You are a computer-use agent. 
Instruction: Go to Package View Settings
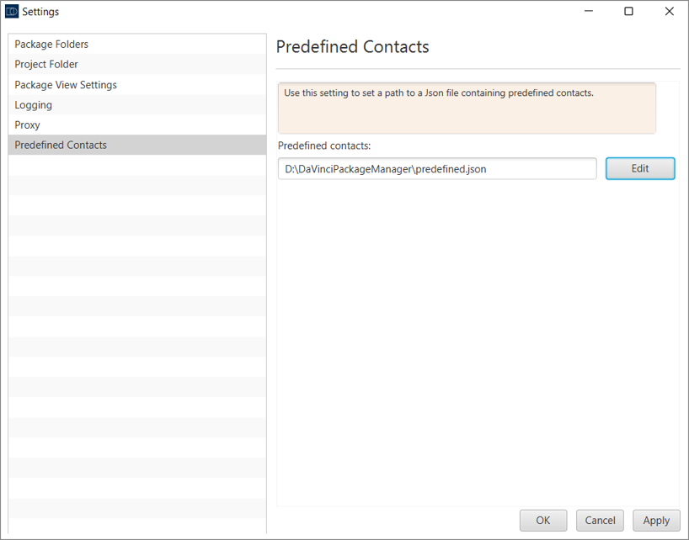[x=137, y=85]
